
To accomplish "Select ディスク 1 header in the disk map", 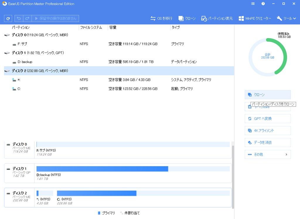I will tap(19, 173).
